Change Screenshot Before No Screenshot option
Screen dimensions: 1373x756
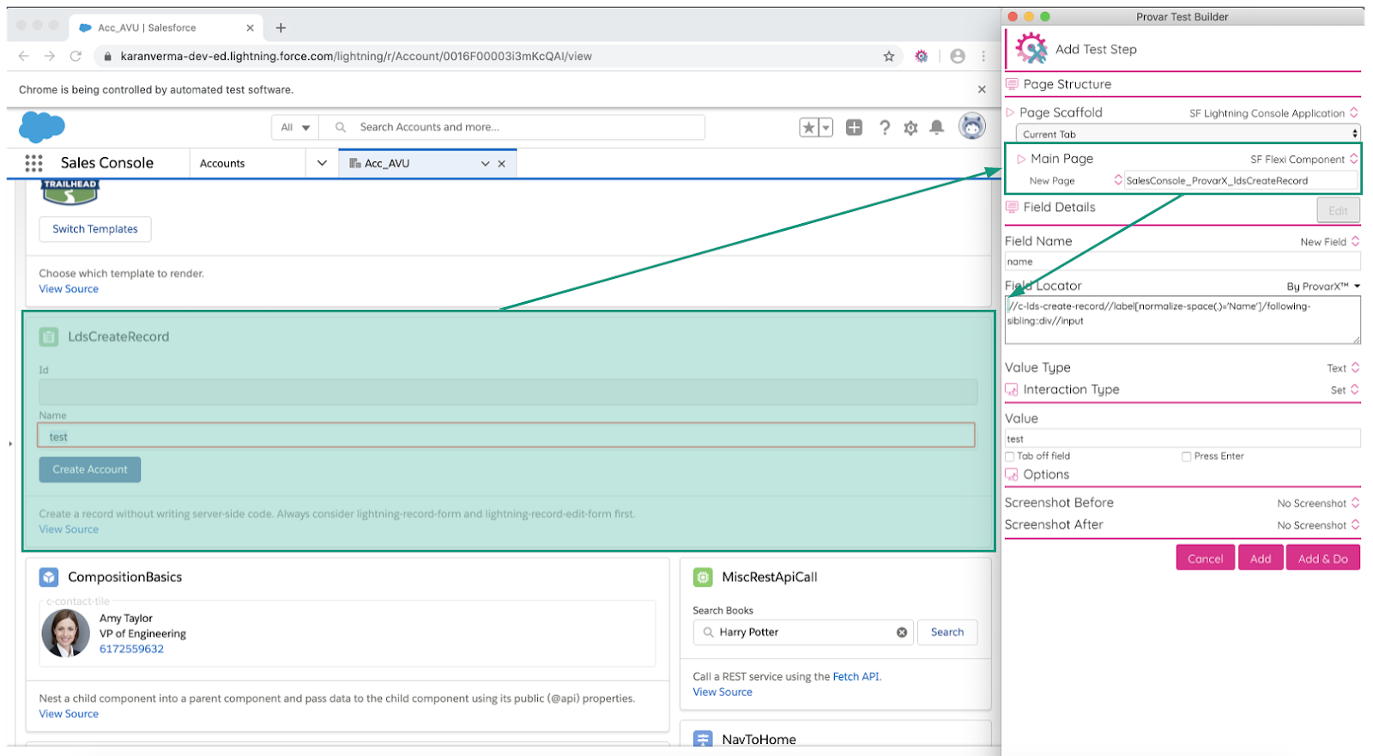pyautogui.click(x=1318, y=504)
